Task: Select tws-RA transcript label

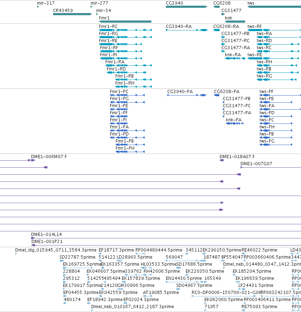Action: coord(265,33)
